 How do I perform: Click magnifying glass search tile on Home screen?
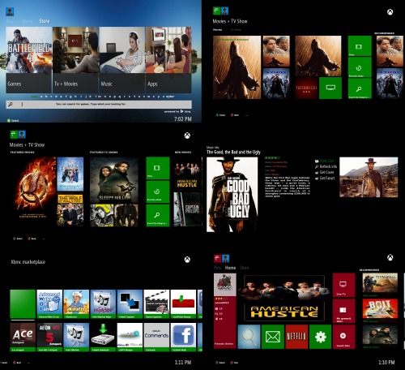(x=249, y=337)
